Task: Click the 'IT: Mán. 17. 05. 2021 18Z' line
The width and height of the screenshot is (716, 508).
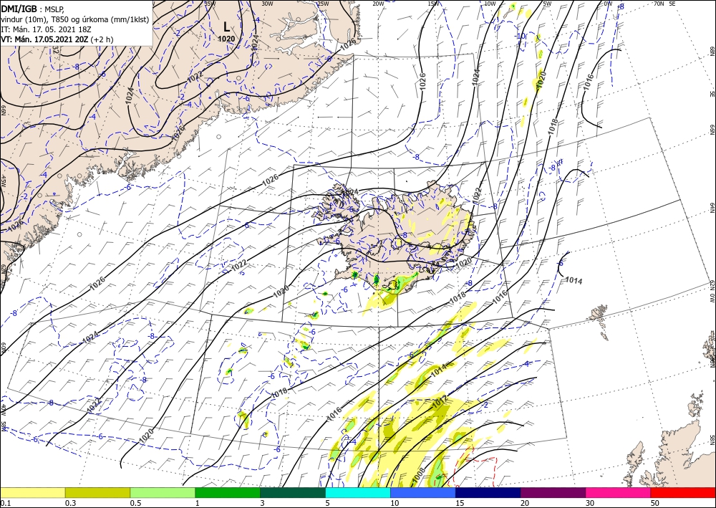Action: pos(46,29)
